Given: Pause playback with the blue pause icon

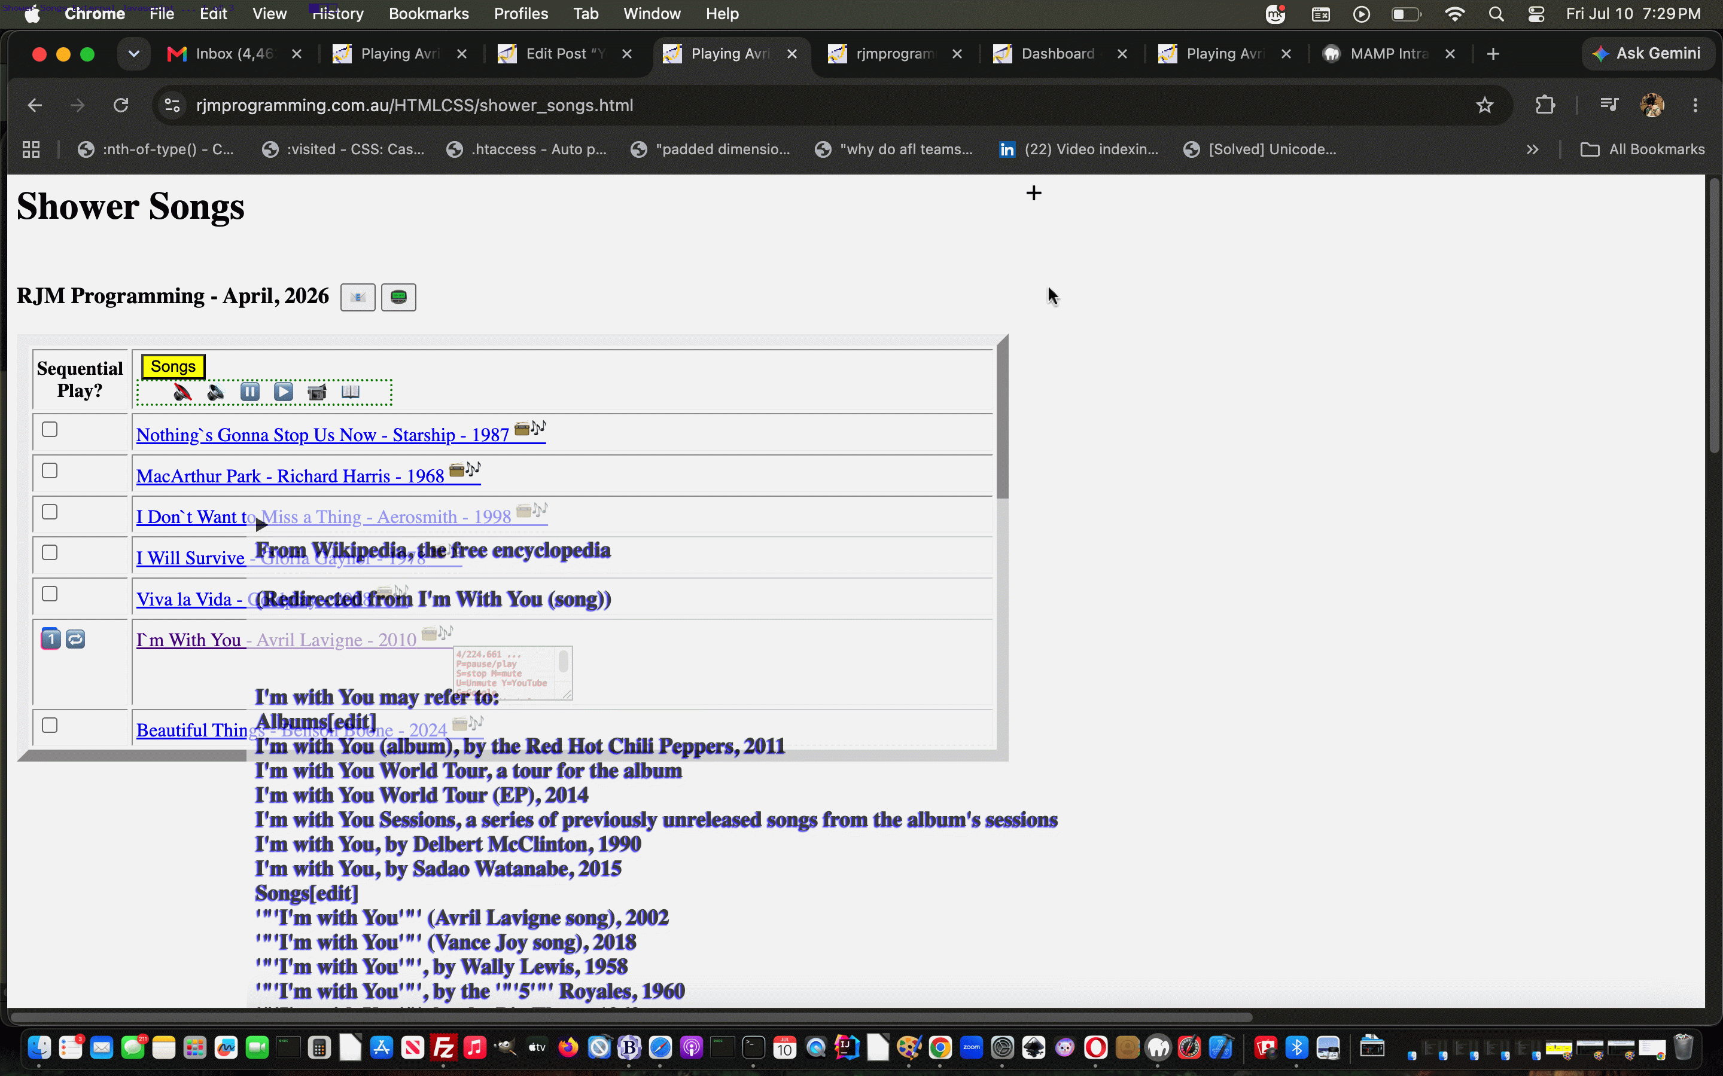Looking at the screenshot, I should 250,392.
